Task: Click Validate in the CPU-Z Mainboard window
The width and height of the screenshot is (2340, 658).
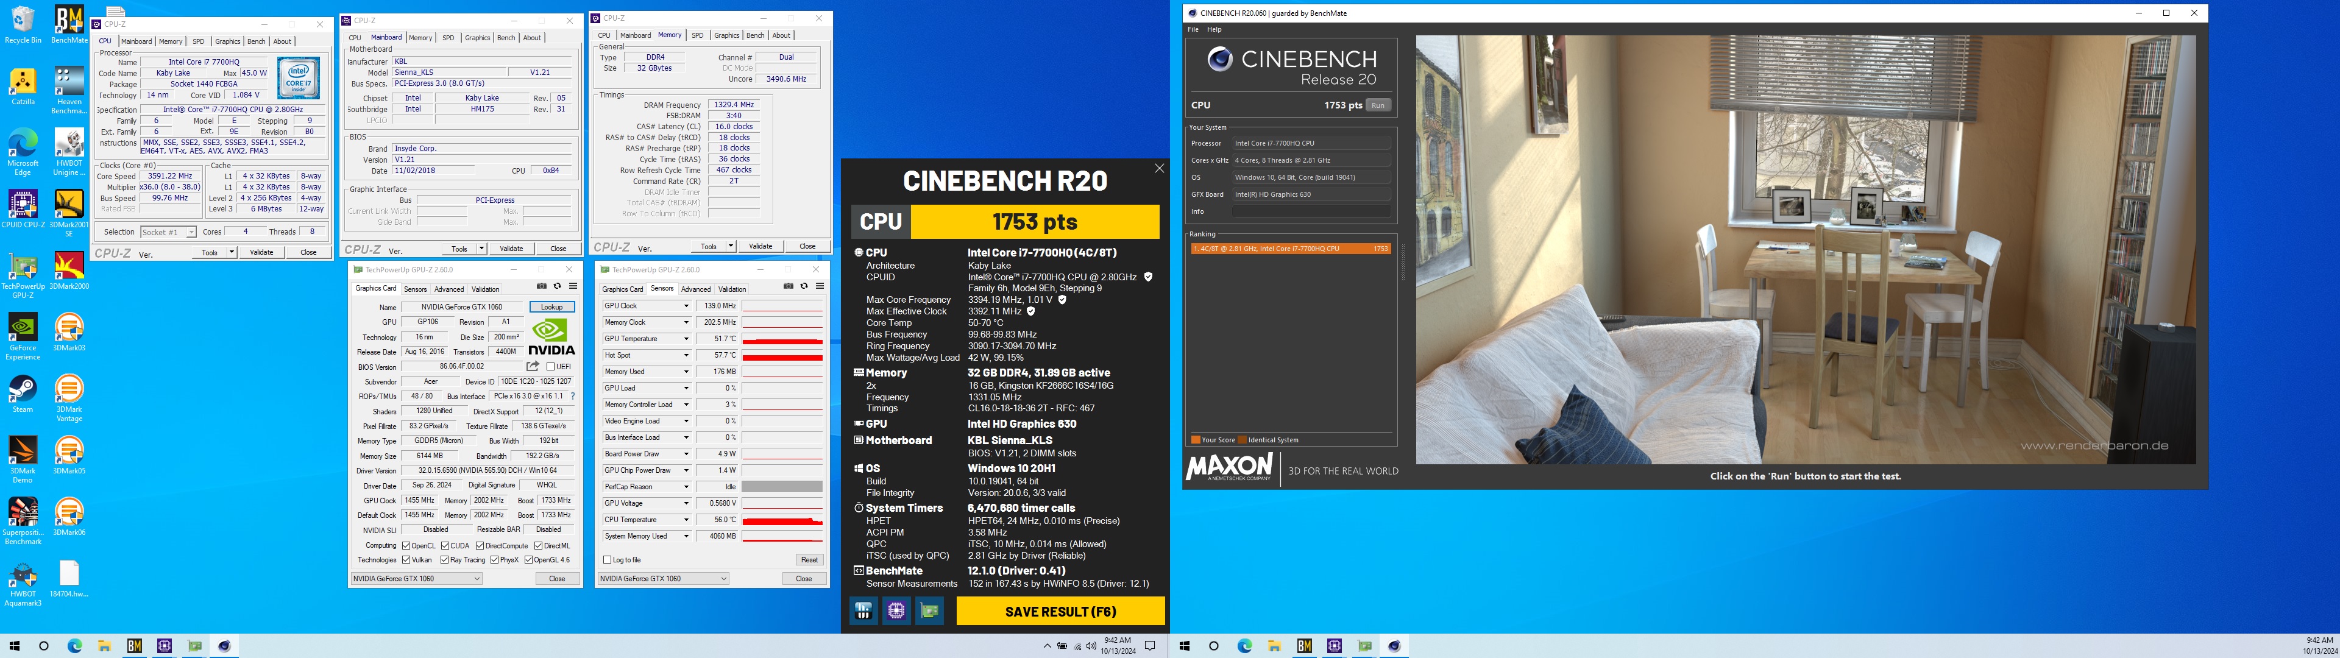Action: tap(511, 249)
